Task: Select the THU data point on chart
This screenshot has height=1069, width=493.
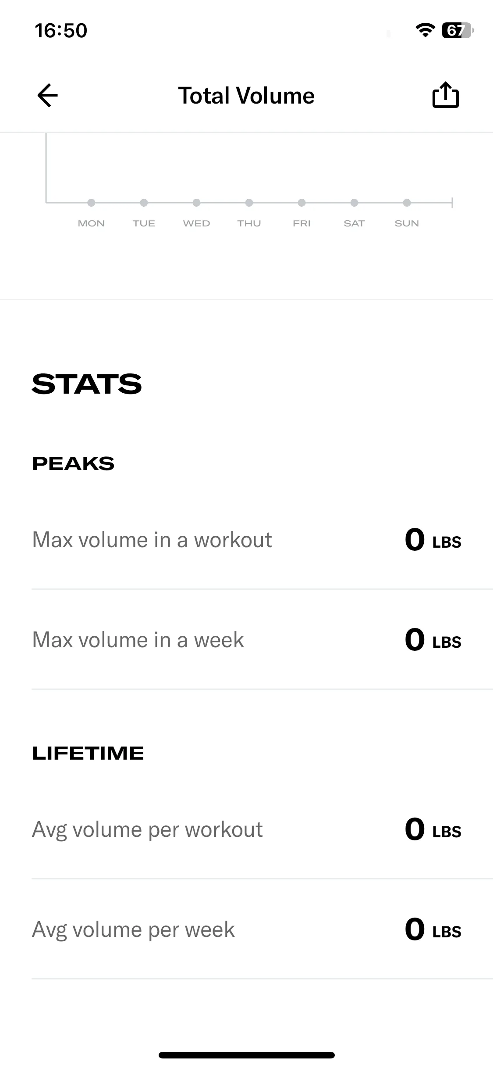Action: (x=249, y=203)
